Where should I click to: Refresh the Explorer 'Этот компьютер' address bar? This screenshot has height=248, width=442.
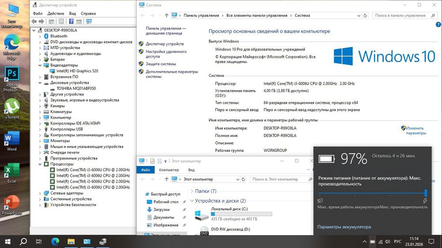[x=243, y=179]
